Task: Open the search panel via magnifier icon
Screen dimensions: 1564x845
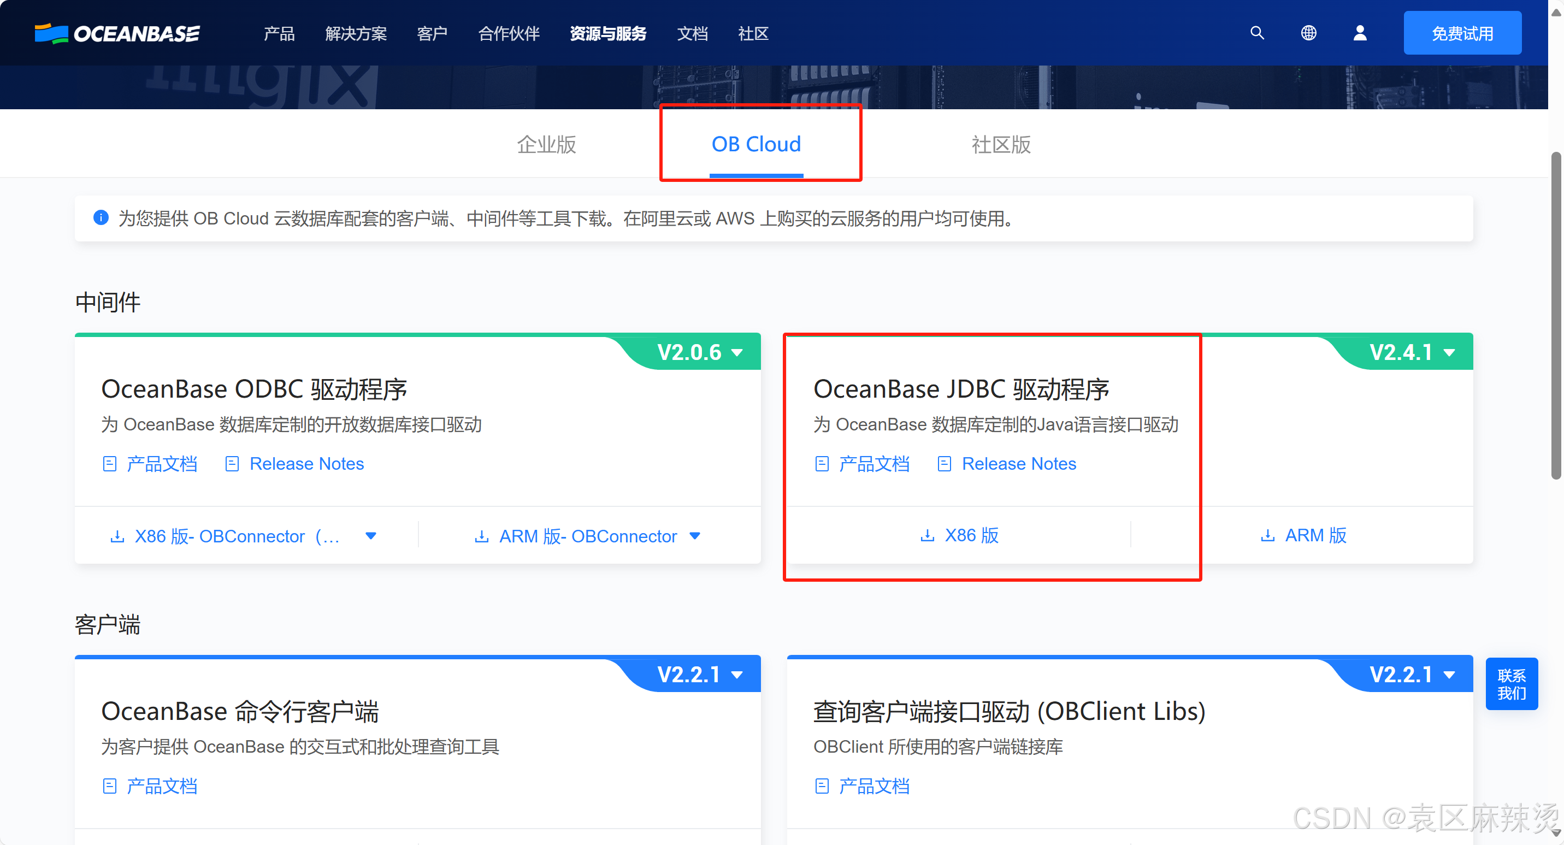Action: pos(1257,33)
